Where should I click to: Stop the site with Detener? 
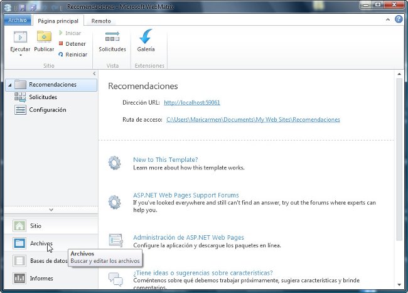point(72,44)
